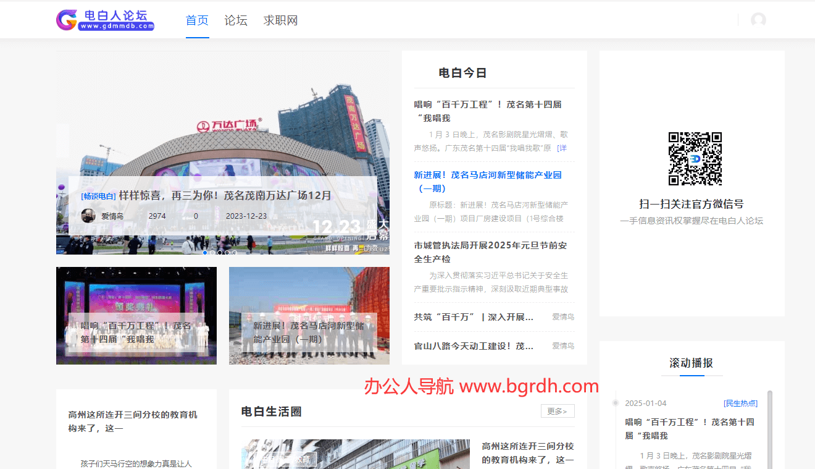Image resolution: width=815 pixels, height=469 pixels.
Task: Click the 电白生活圈 section heading
Action: click(x=272, y=412)
